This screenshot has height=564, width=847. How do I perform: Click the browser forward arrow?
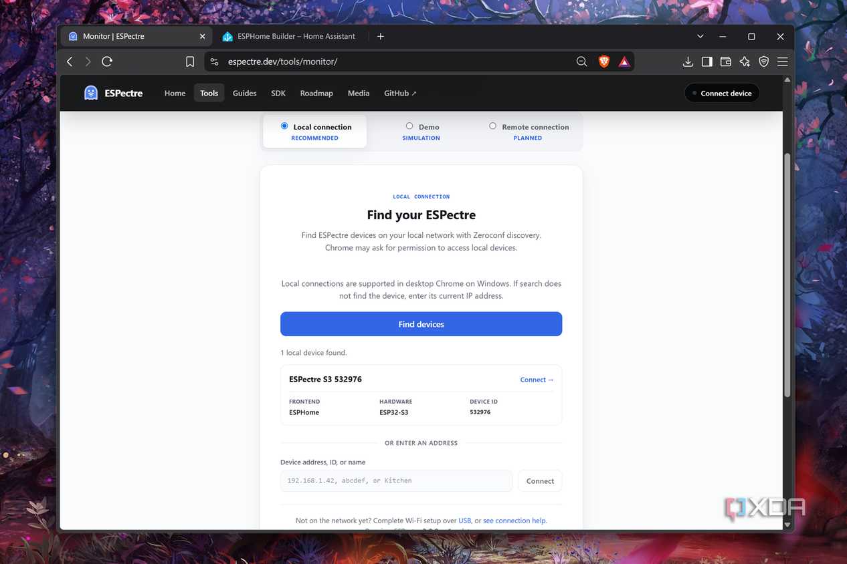pos(88,61)
